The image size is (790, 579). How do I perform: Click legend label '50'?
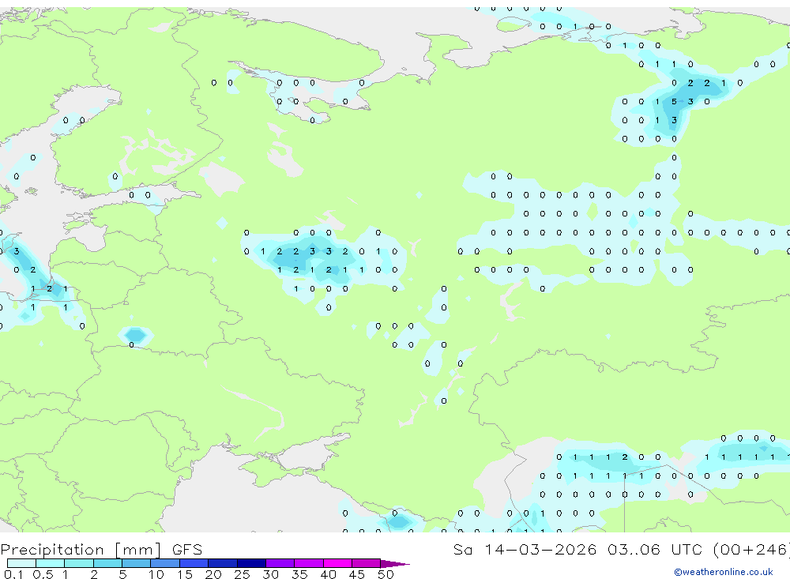(x=386, y=574)
